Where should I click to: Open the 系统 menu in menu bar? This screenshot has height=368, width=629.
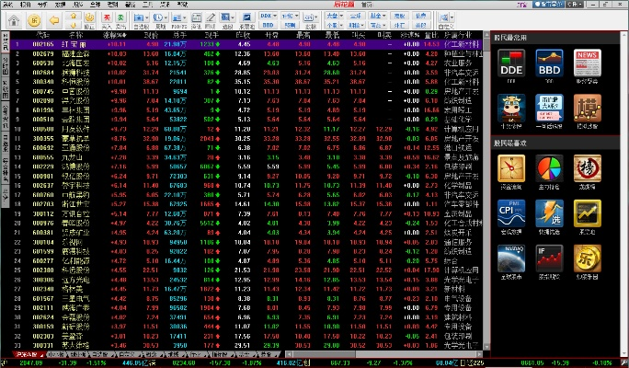(x=7, y=5)
